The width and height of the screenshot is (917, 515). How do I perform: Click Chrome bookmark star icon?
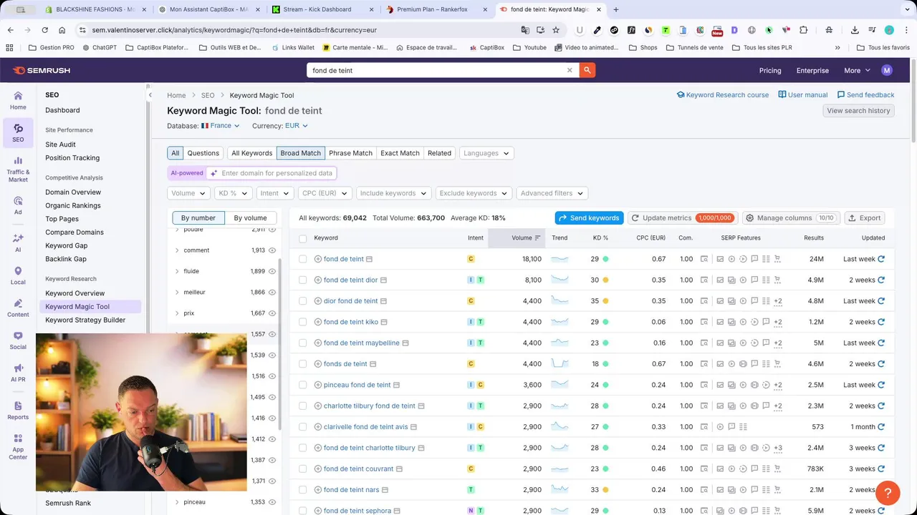(556, 30)
